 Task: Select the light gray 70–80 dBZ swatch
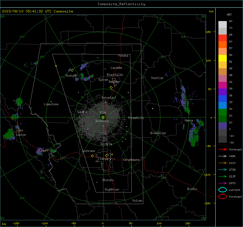[222, 25]
